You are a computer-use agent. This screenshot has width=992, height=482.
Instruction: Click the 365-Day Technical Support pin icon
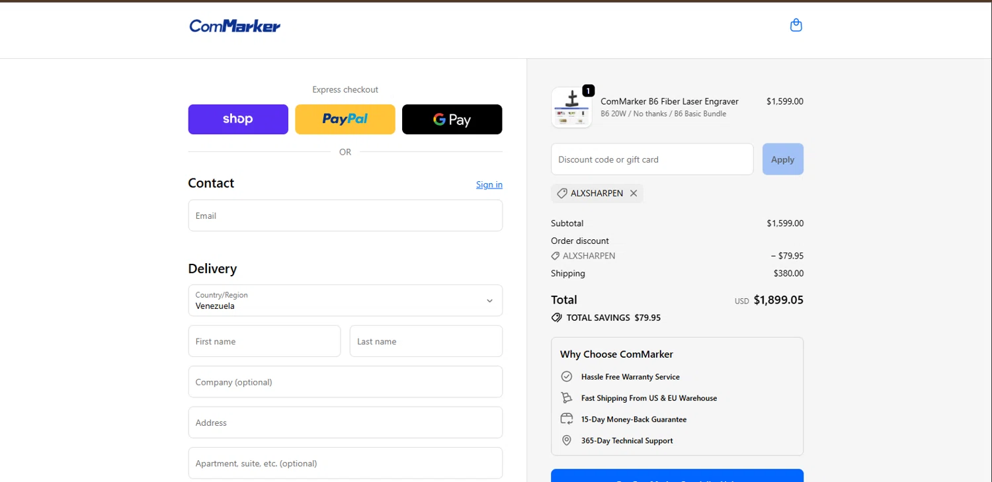(567, 440)
